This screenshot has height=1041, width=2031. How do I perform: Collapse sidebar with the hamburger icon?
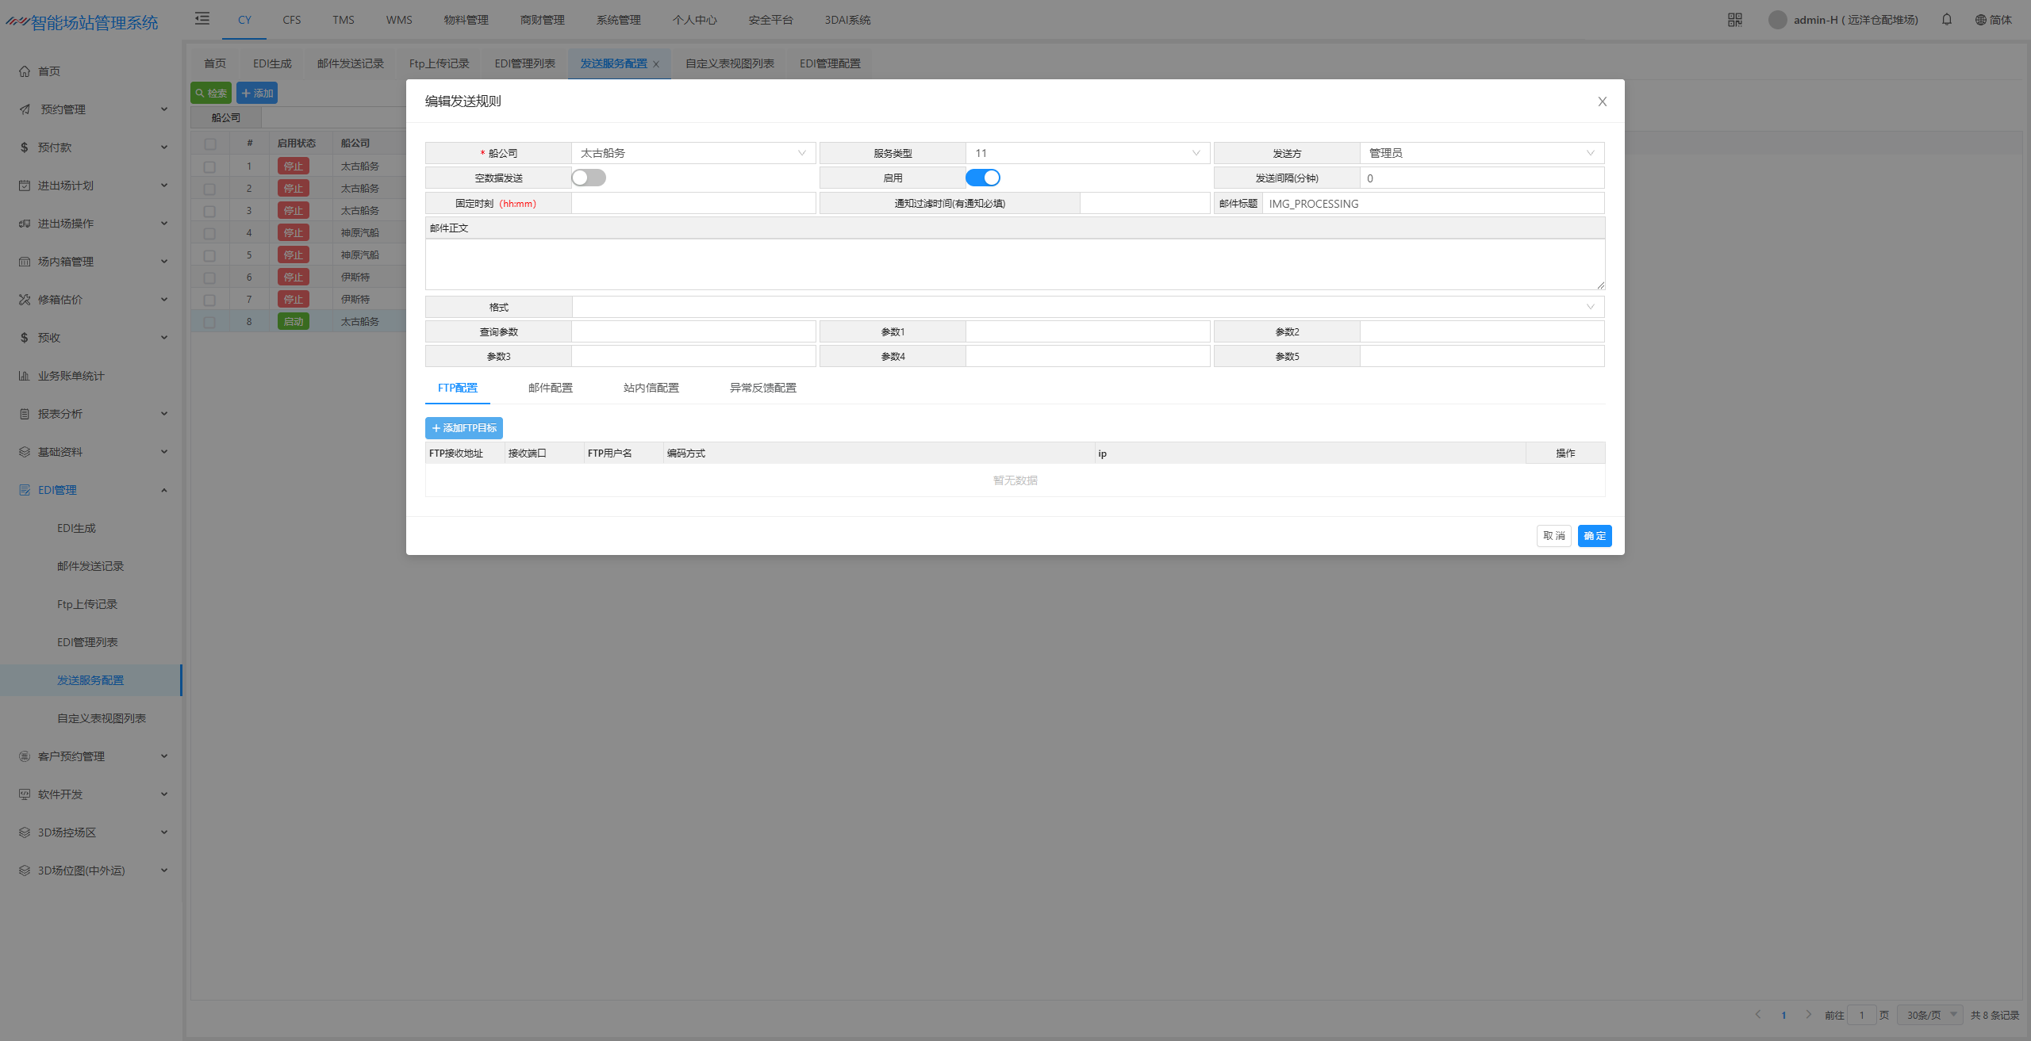point(202,19)
